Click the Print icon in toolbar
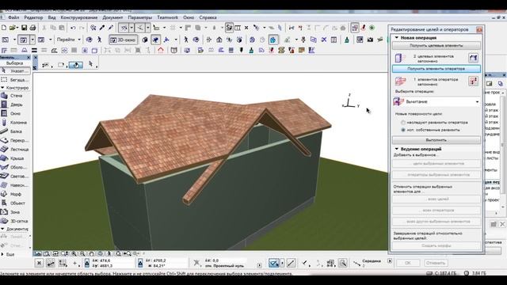The height and width of the screenshot is (285, 507). 32,28
